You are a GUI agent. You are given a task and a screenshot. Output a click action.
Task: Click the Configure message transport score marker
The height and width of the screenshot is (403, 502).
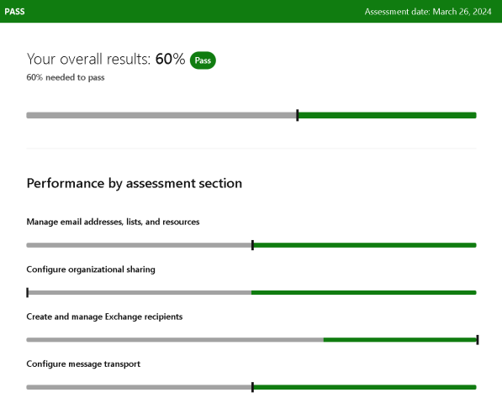[252, 387]
